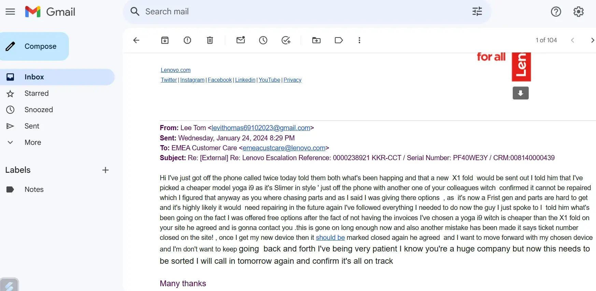This screenshot has width=596, height=291.
Task: Open the Lenovo.com link
Action: (x=175, y=70)
